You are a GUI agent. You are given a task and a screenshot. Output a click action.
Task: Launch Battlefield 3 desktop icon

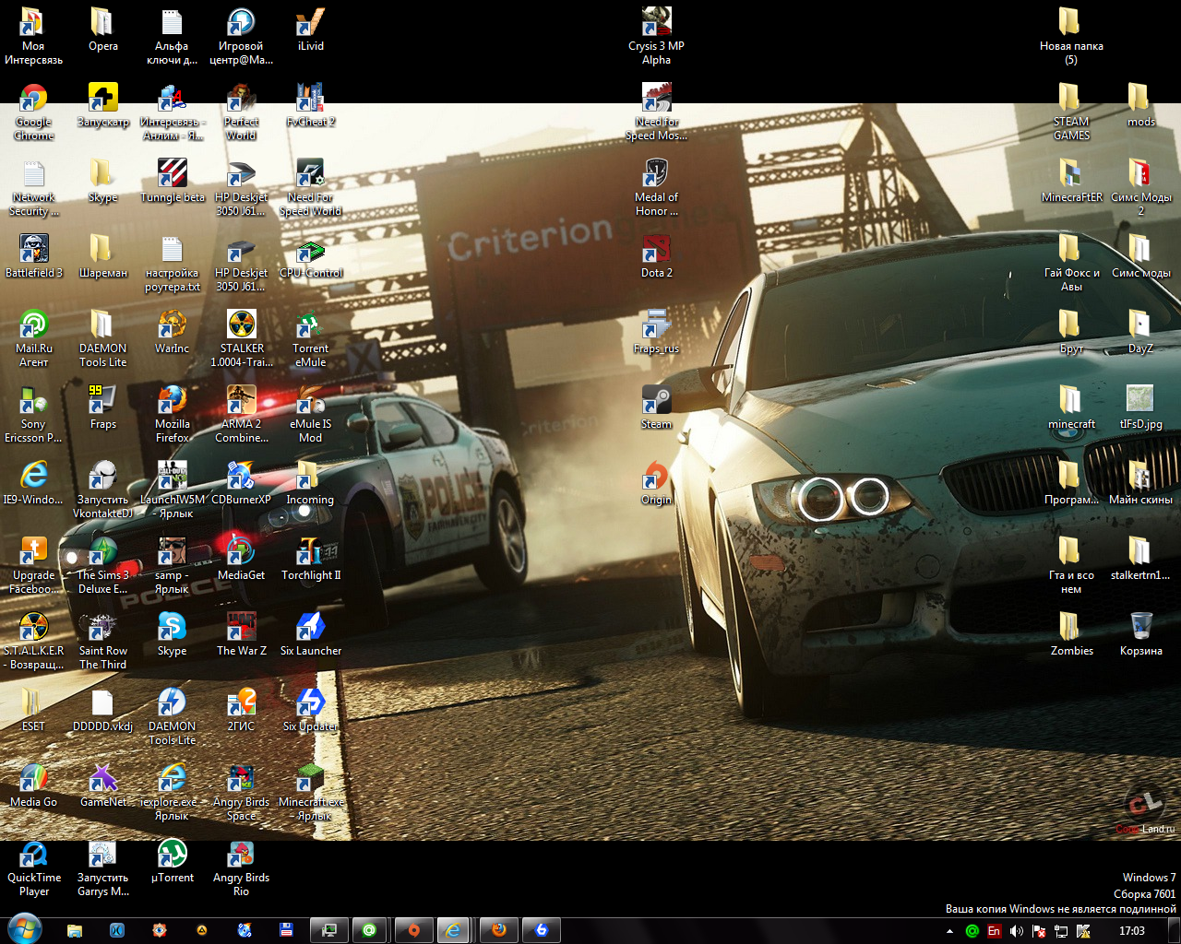tap(34, 249)
